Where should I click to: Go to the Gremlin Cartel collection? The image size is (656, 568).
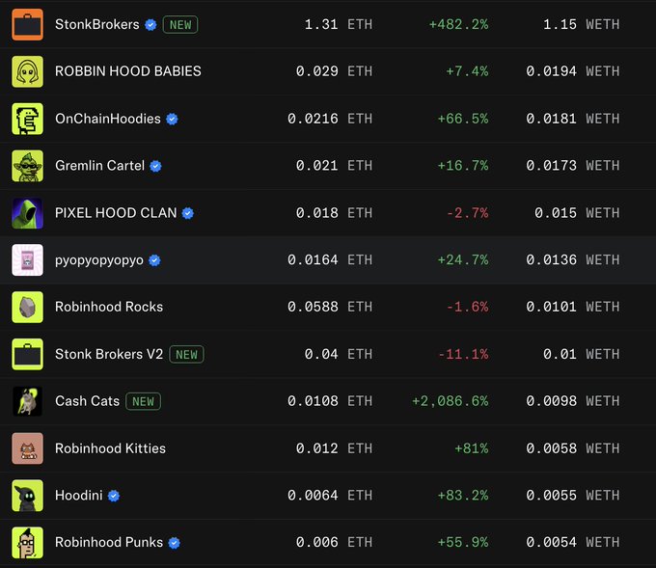coord(99,166)
